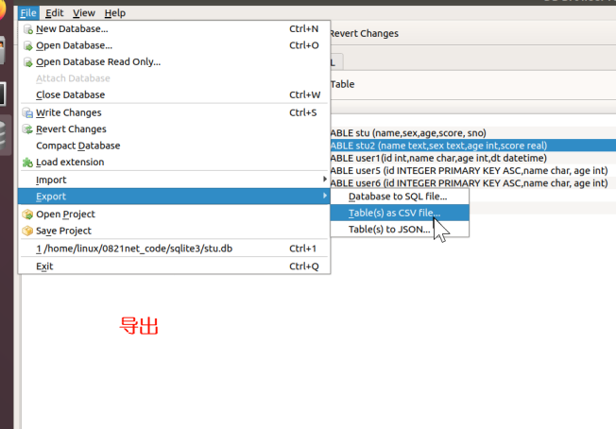Click the Ctrl+Q shortcut label

tap(303, 266)
